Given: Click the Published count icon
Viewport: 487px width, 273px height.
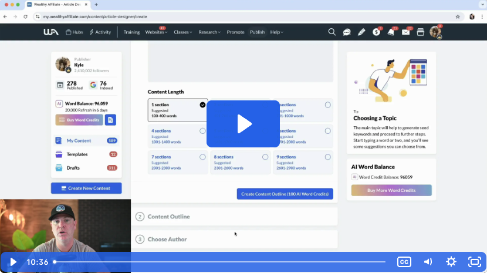Looking at the screenshot, I should point(60,85).
